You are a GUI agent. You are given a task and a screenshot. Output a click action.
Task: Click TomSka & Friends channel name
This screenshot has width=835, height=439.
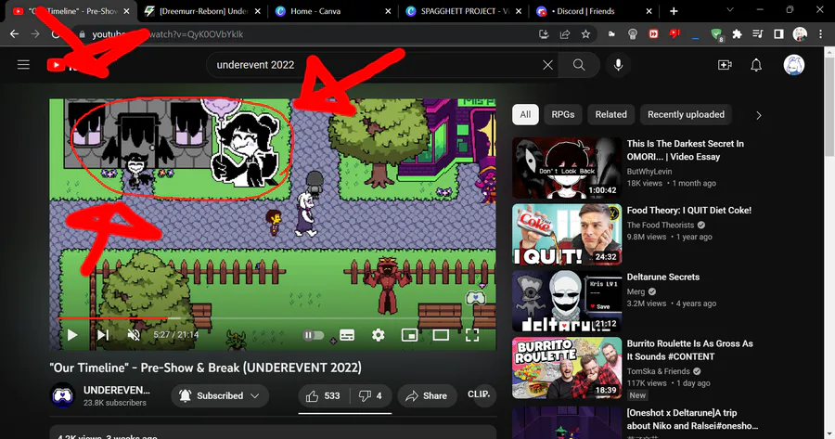click(x=658, y=371)
